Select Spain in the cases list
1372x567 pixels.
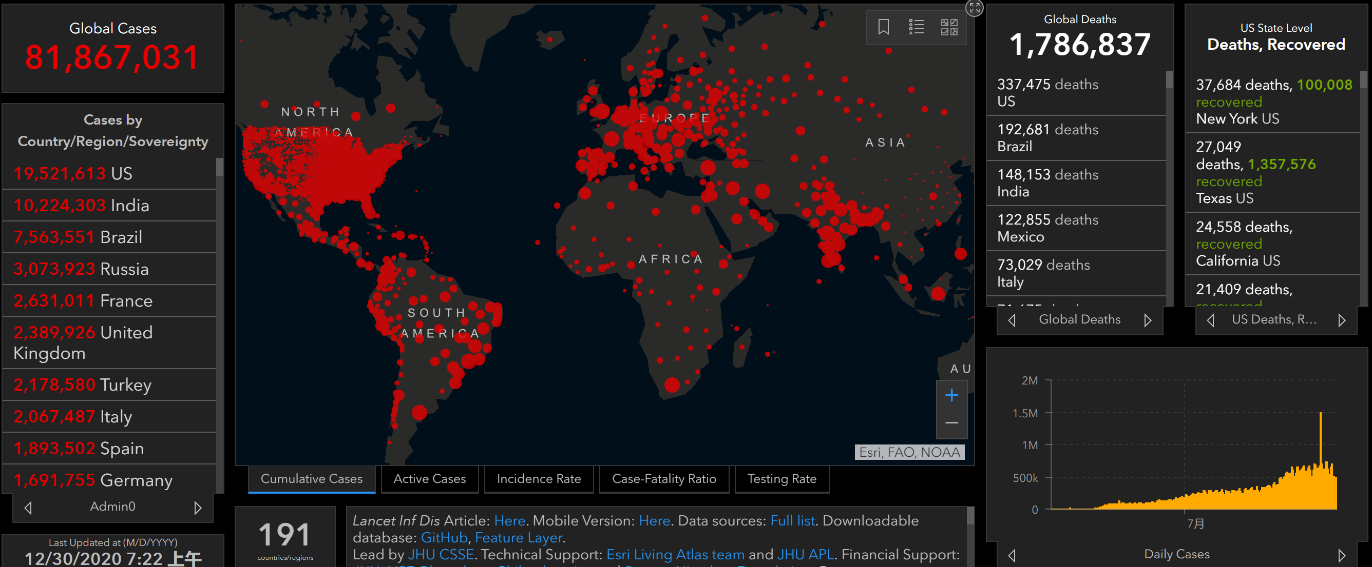[109, 449]
